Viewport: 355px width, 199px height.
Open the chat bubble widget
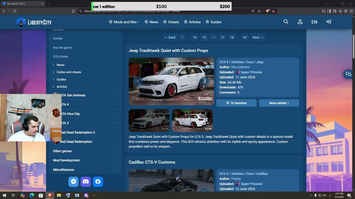pyautogui.click(x=348, y=74)
